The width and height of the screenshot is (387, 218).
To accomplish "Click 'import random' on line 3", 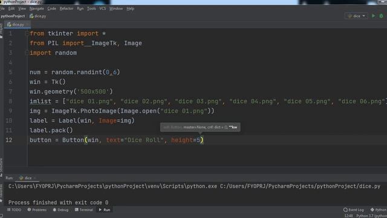I will [53, 53].
